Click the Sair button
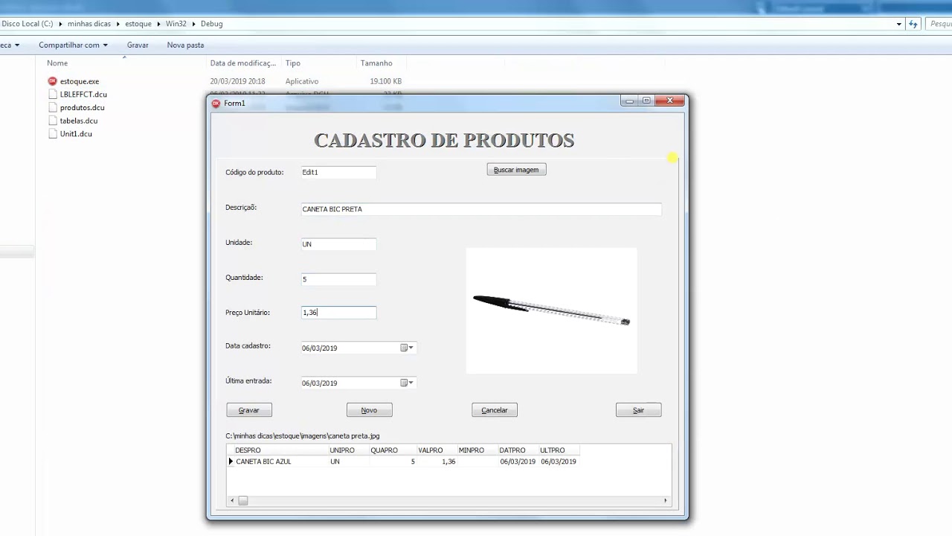 pos(638,410)
